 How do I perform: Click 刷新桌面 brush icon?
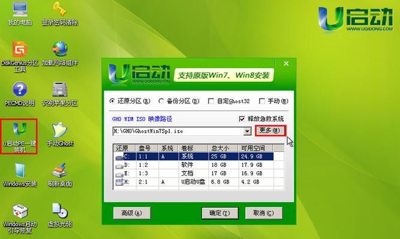coord(60,174)
